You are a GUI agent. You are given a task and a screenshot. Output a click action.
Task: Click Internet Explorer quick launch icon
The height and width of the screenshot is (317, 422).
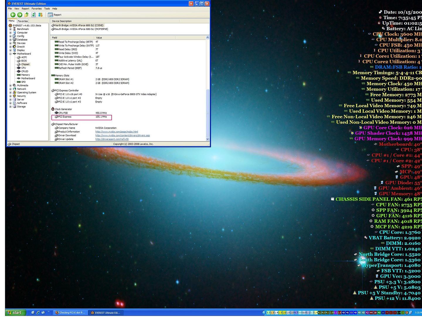(x=38, y=313)
